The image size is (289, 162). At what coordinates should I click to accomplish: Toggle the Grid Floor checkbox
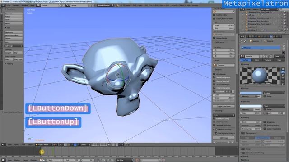pos(214,91)
